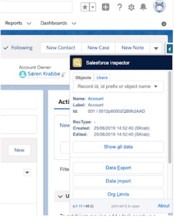Open the Account name link in Inspector

(x=96, y=99)
